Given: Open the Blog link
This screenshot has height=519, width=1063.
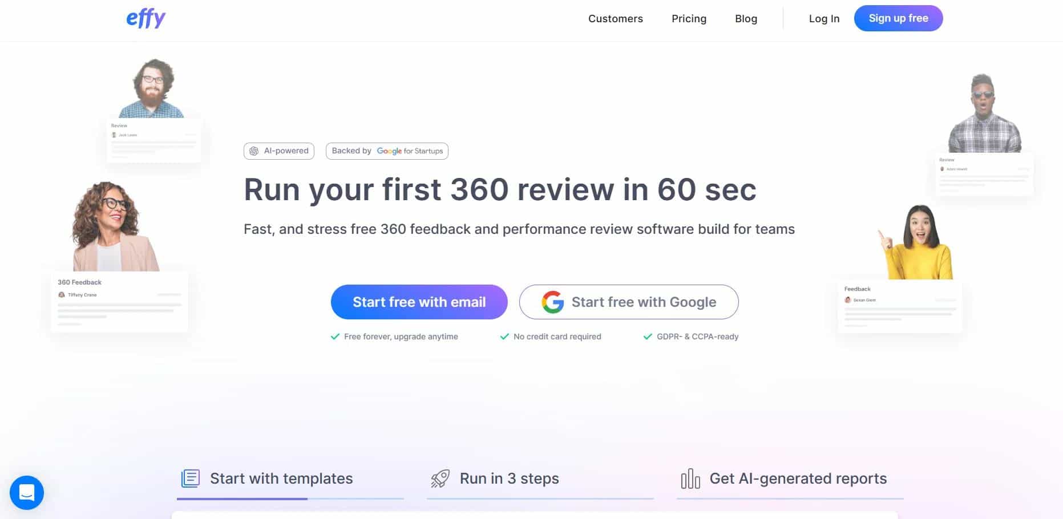Looking at the screenshot, I should 746,19.
